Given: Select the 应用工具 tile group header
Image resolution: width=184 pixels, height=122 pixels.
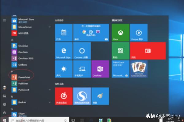Looking at the screenshot, I should 59,84.
